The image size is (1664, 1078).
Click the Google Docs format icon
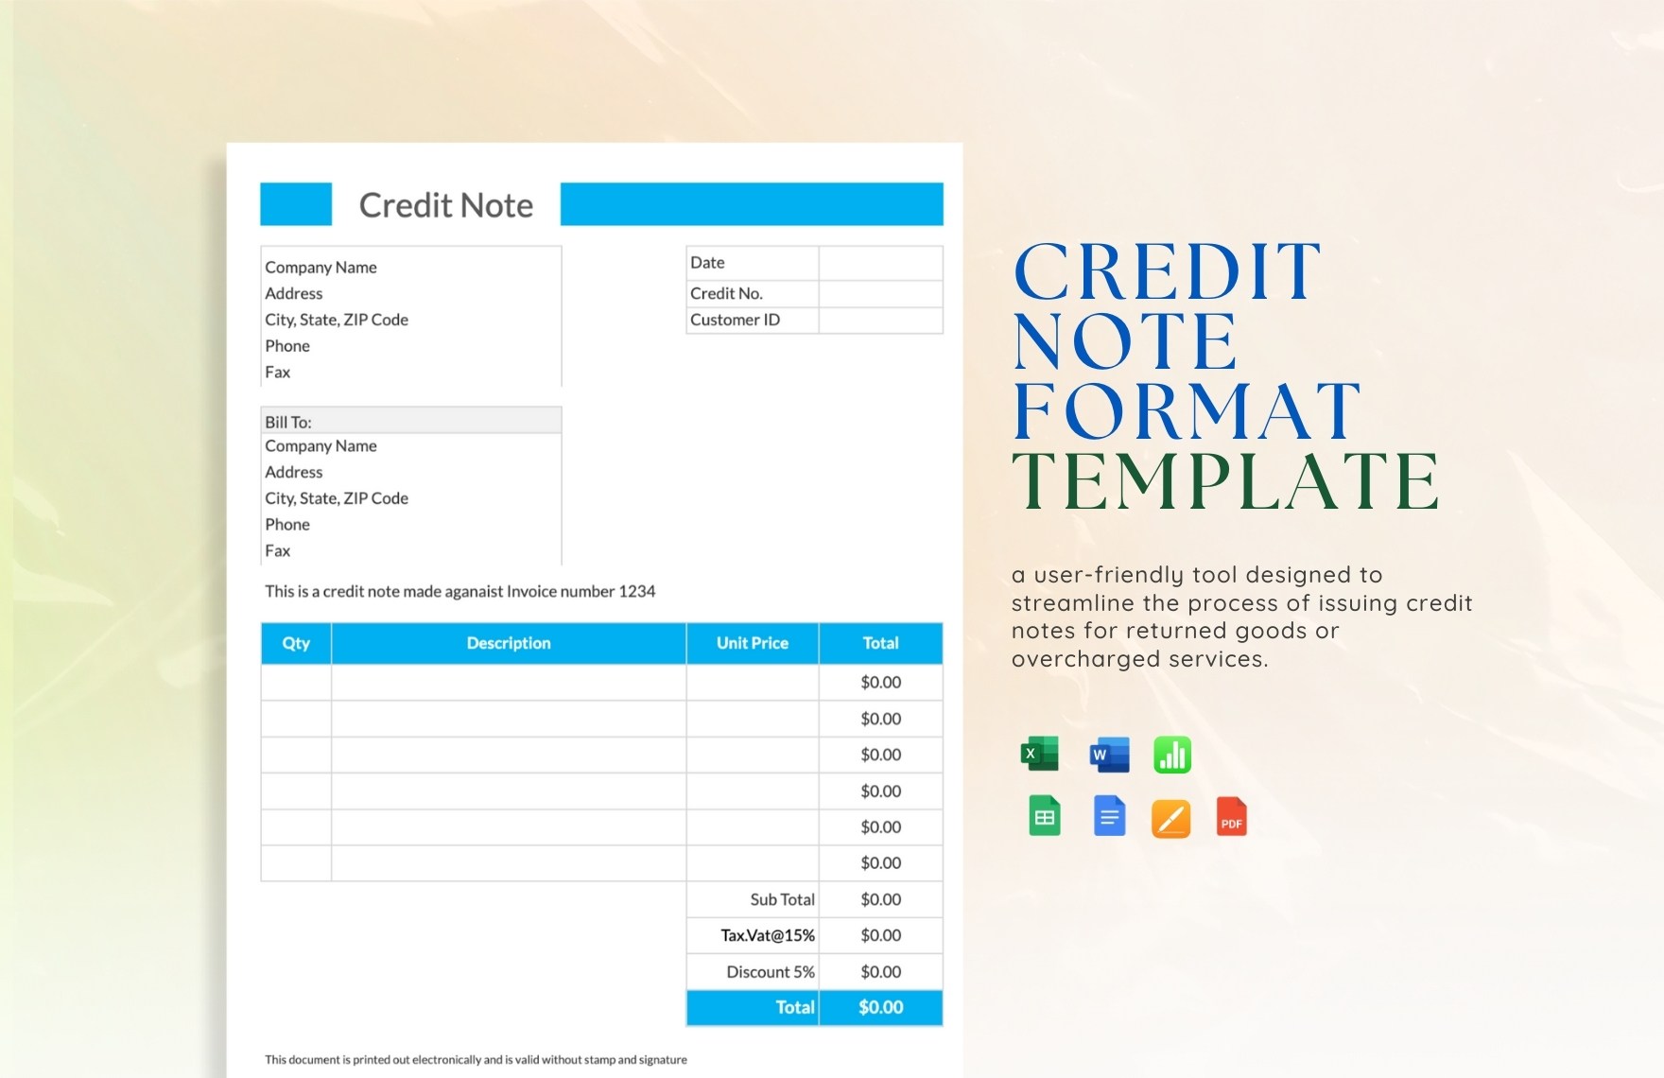tap(1109, 816)
